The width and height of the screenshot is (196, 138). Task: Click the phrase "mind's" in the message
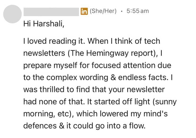tap(155, 114)
